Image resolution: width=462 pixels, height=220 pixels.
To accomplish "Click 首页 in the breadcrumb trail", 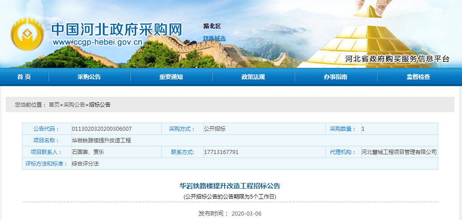I will [x=54, y=104].
